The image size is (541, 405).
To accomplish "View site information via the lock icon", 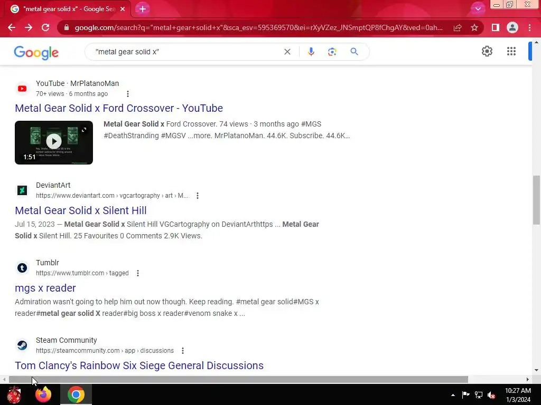I will click(66, 27).
